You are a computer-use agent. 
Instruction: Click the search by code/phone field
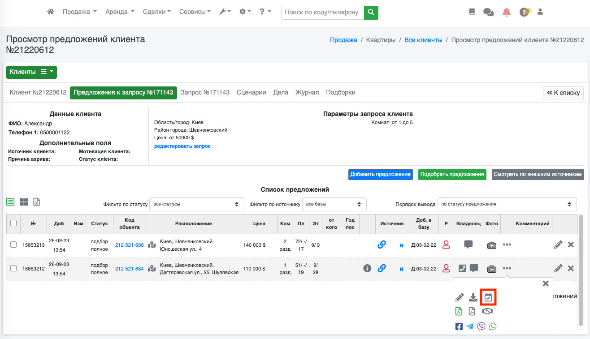(x=322, y=12)
